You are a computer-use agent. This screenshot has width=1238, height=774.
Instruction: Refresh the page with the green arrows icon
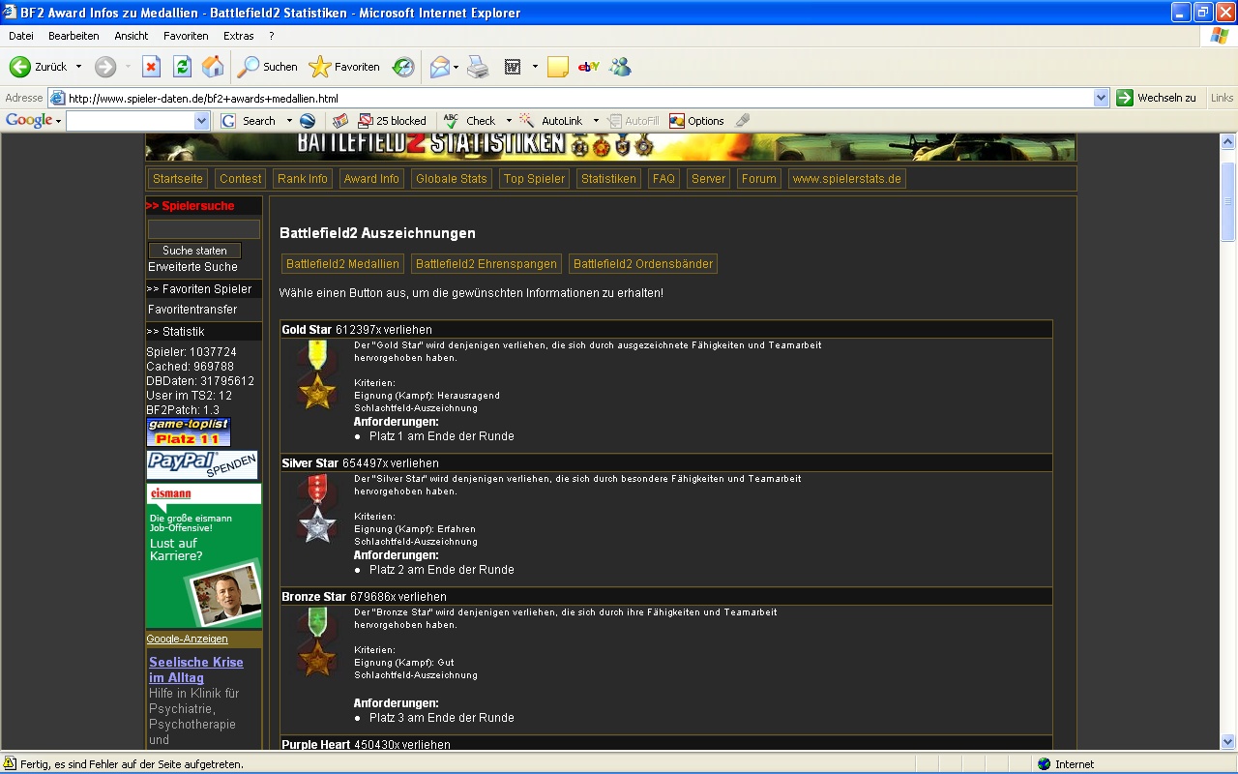click(x=182, y=67)
